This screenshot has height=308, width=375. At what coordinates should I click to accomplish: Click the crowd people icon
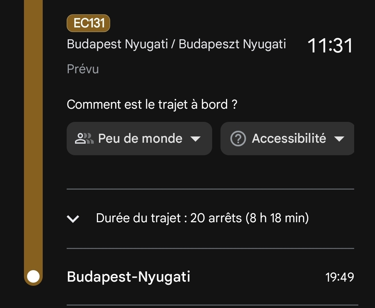tap(84, 139)
